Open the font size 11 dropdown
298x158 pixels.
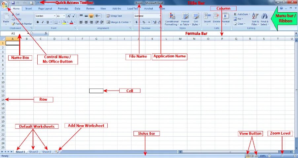point(64,16)
